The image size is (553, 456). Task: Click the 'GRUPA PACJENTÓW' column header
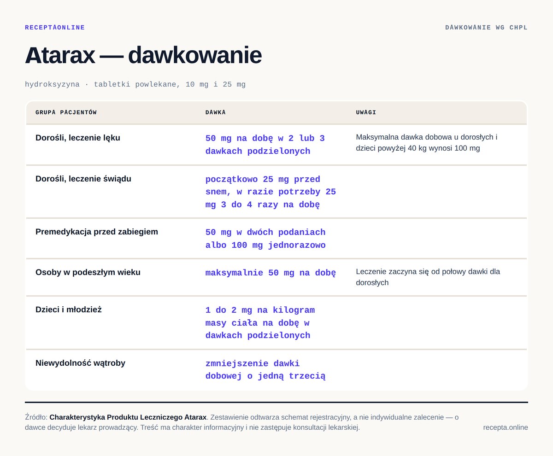(66, 112)
